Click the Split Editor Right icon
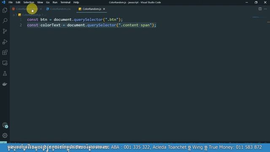The height and width of the screenshot is (152, 270). pos(260,9)
